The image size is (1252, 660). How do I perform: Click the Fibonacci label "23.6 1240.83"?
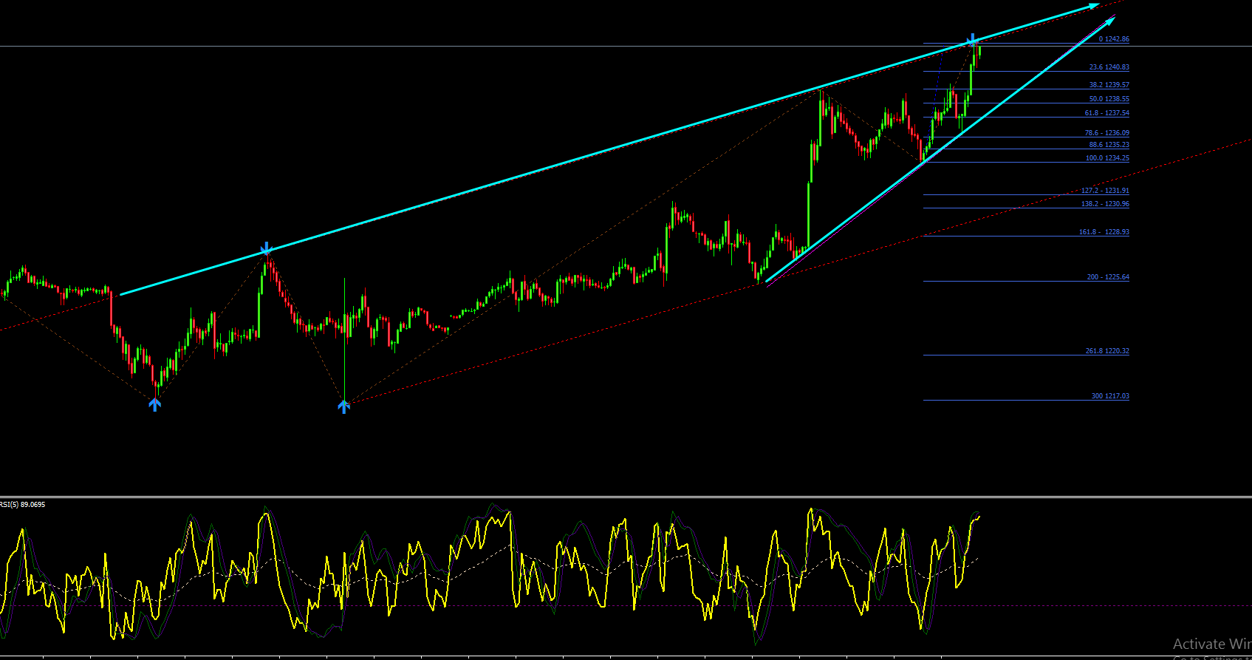[x=1109, y=67]
